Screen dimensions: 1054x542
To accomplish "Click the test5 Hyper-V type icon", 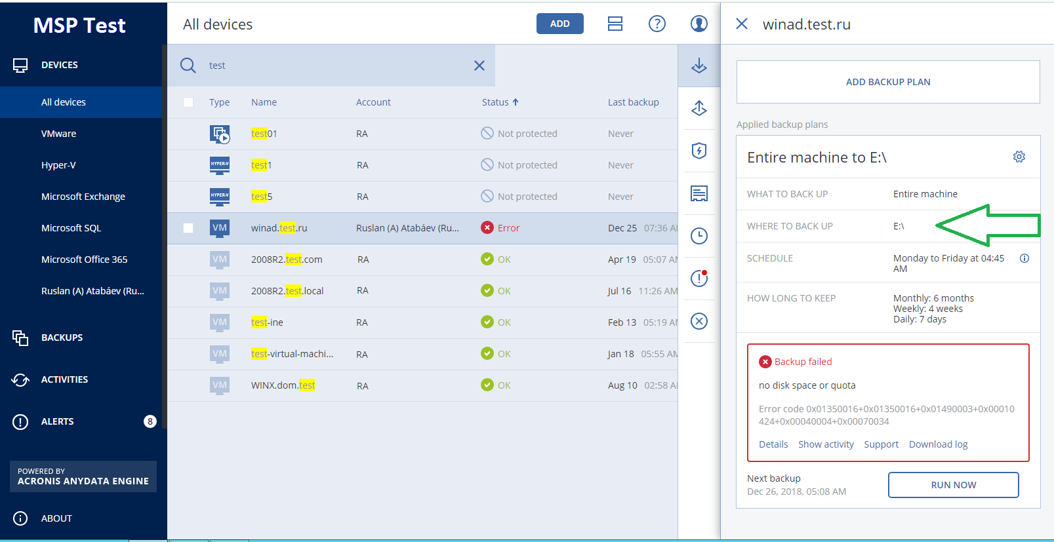I will point(220,197).
